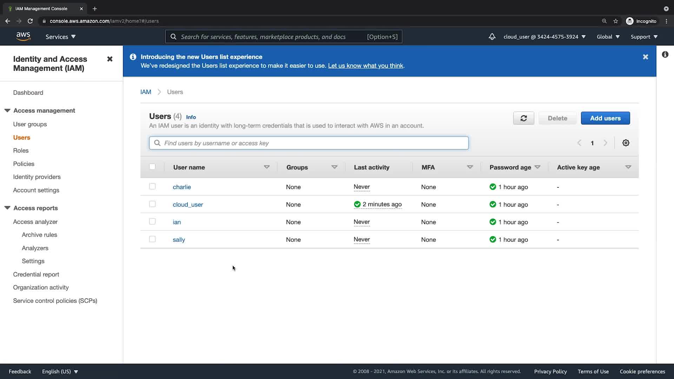Click the AWS logo home icon
Image resolution: width=674 pixels, height=379 pixels.
point(23,36)
